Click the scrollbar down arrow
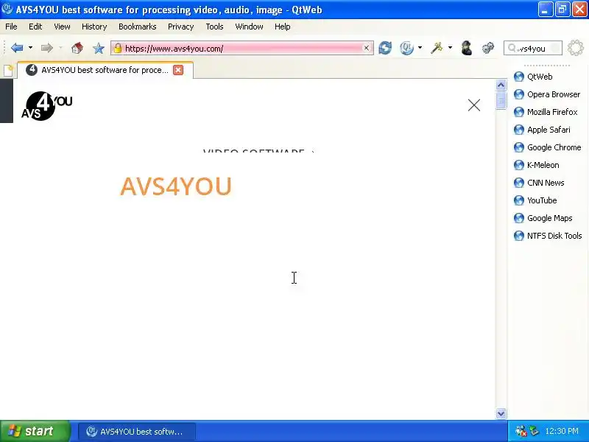The image size is (589, 442). pos(501,414)
